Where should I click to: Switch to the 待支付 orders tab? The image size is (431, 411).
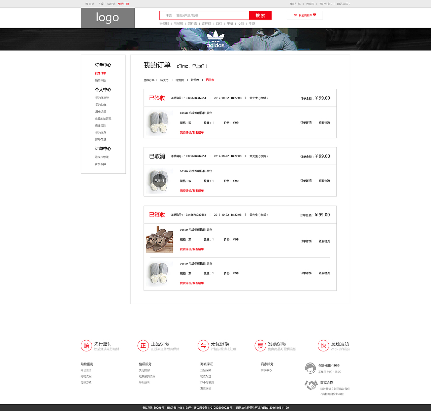click(164, 80)
